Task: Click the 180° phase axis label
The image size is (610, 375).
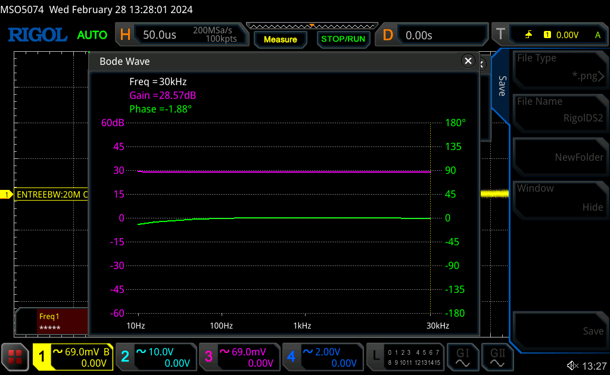Action: click(456, 123)
